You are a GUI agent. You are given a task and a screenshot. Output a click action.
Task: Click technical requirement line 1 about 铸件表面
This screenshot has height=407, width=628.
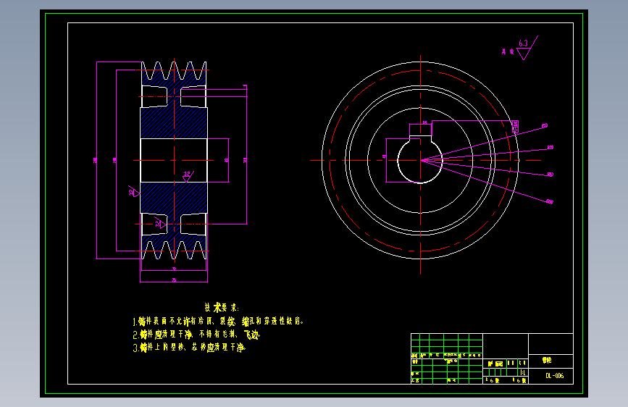pyautogui.click(x=218, y=322)
